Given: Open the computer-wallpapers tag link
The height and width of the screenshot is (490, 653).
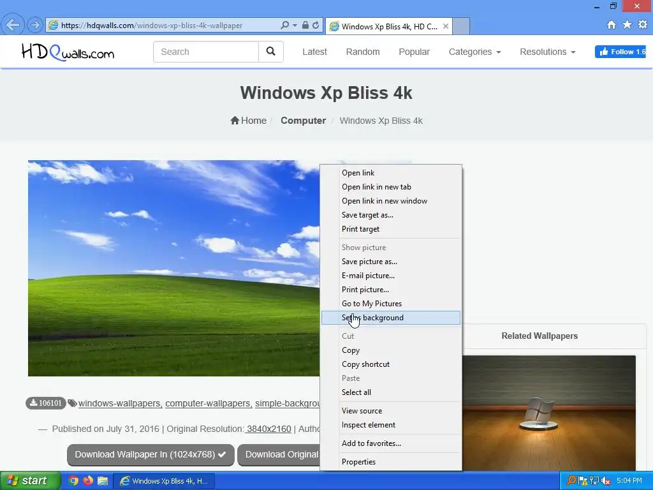Looking at the screenshot, I should (209, 403).
